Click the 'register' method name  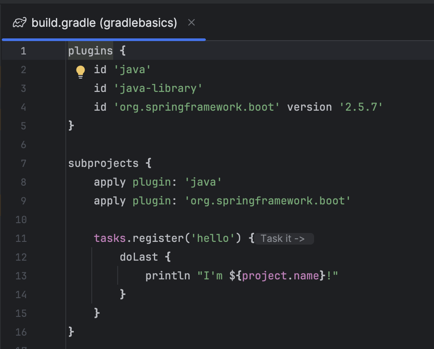pos(158,239)
